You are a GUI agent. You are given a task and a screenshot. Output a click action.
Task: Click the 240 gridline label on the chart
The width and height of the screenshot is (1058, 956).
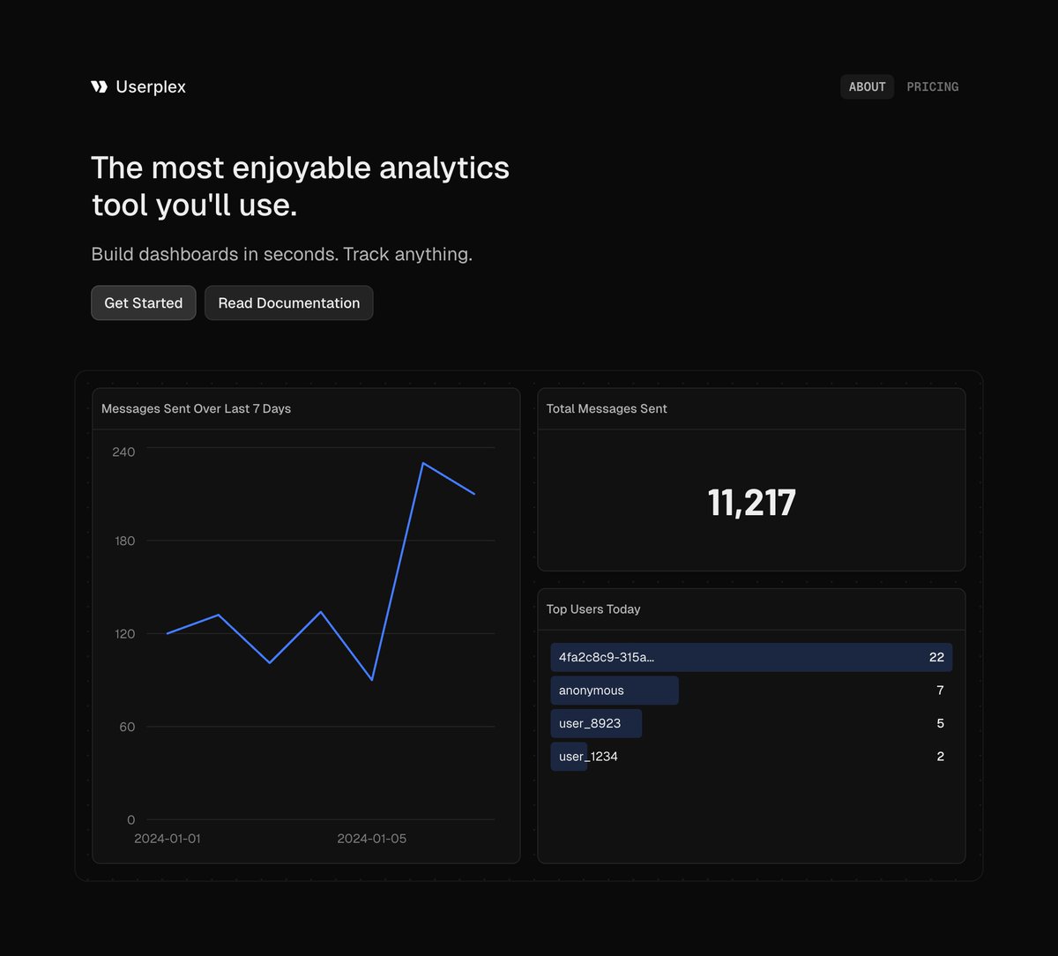[x=123, y=452]
